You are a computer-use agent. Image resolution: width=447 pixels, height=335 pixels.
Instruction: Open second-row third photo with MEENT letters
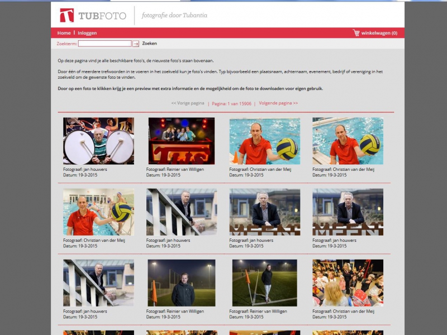264,212
